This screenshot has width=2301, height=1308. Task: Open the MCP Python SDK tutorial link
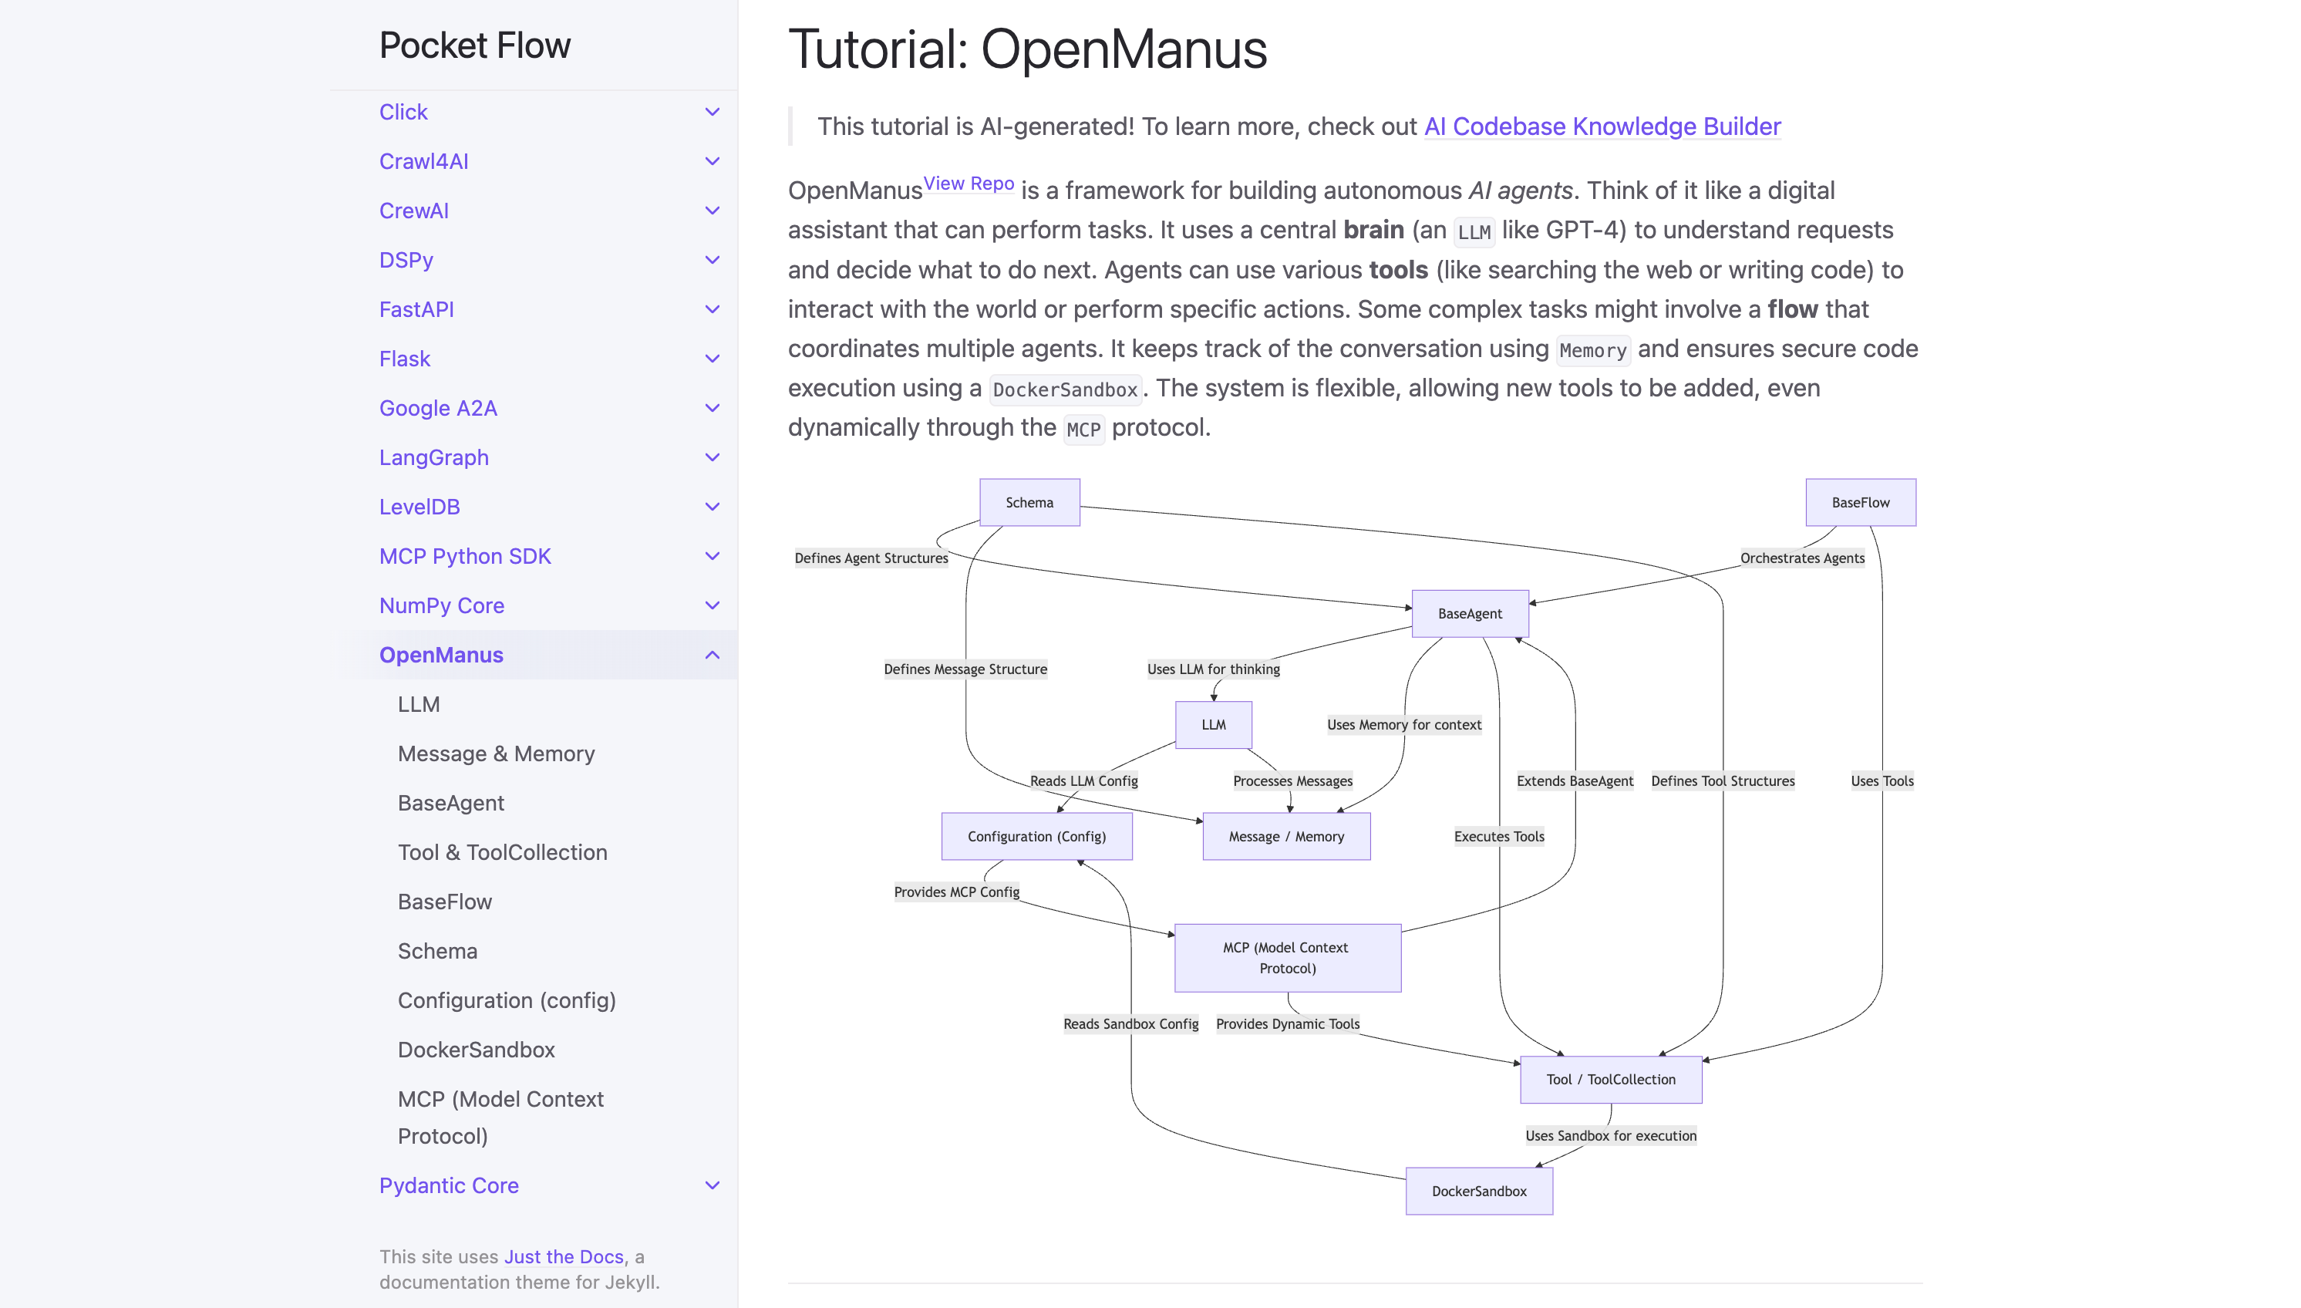point(465,557)
